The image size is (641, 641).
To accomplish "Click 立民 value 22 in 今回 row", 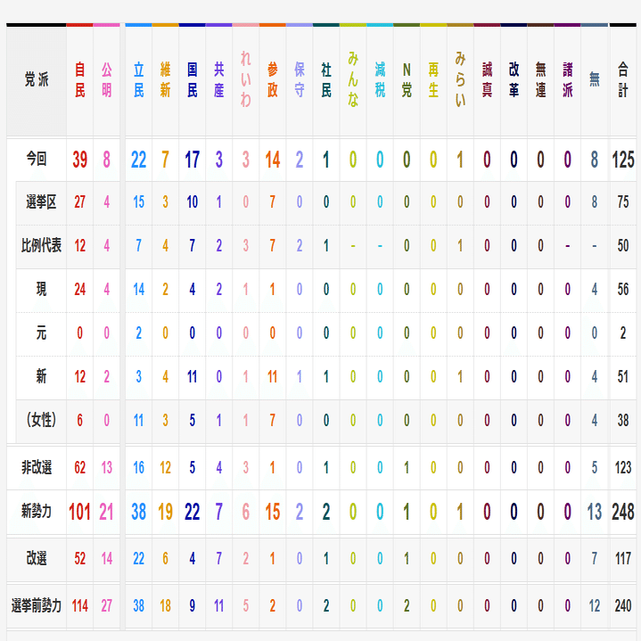I will click(x=138, y=160).
